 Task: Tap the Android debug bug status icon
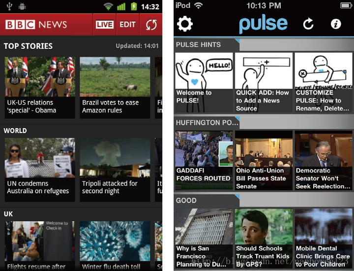(x=22, y=6)
